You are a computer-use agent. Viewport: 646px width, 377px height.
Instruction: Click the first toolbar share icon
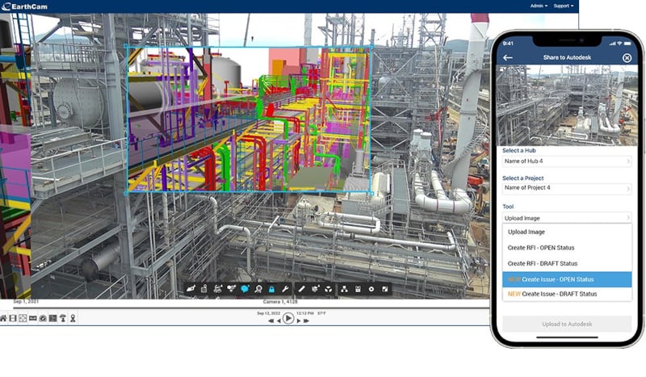(x=191, y=289)
